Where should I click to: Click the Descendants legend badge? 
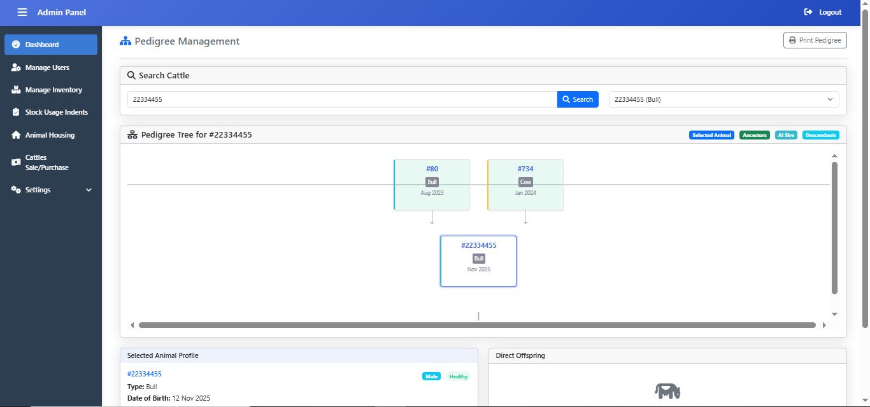click(820, 135)
